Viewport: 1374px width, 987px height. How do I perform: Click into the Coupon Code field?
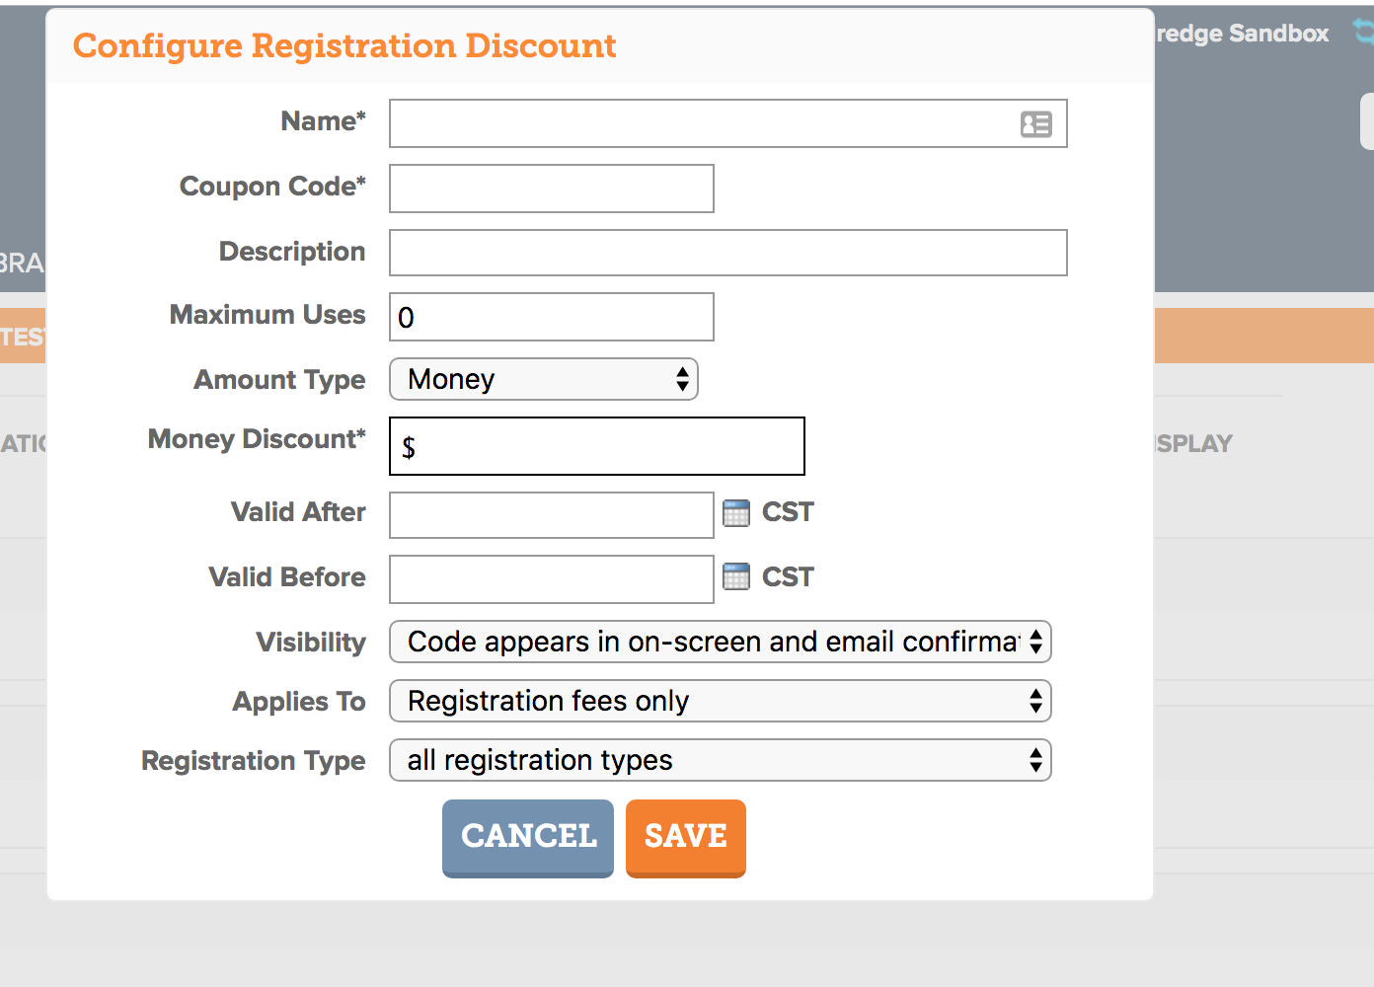[552, 189]
